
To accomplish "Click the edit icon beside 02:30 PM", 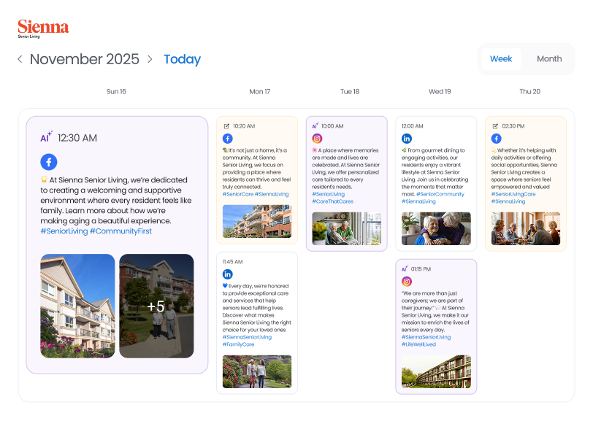I will point(495,125).
